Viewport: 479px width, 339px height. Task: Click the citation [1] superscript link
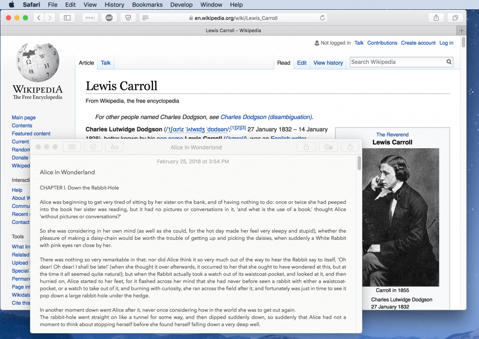click(x=233, y=128)
